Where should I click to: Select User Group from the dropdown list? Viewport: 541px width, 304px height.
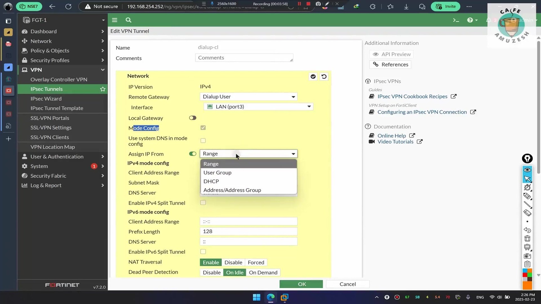tap(249, 173)
